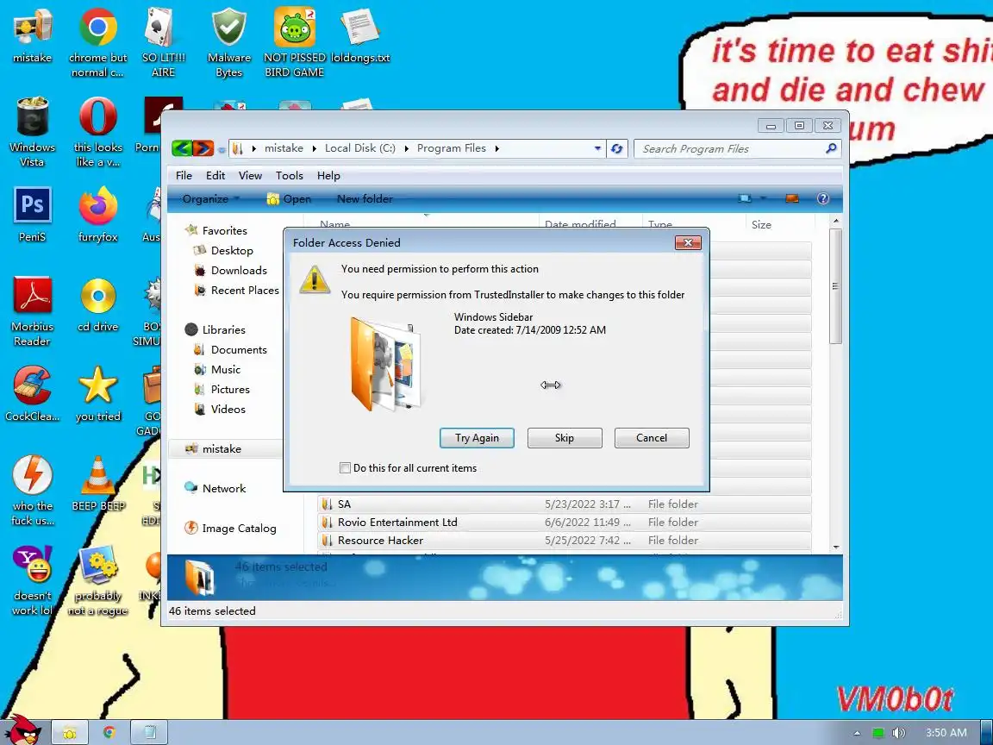Expand the arrow after Program Files breadcrumb

(497, 149)
